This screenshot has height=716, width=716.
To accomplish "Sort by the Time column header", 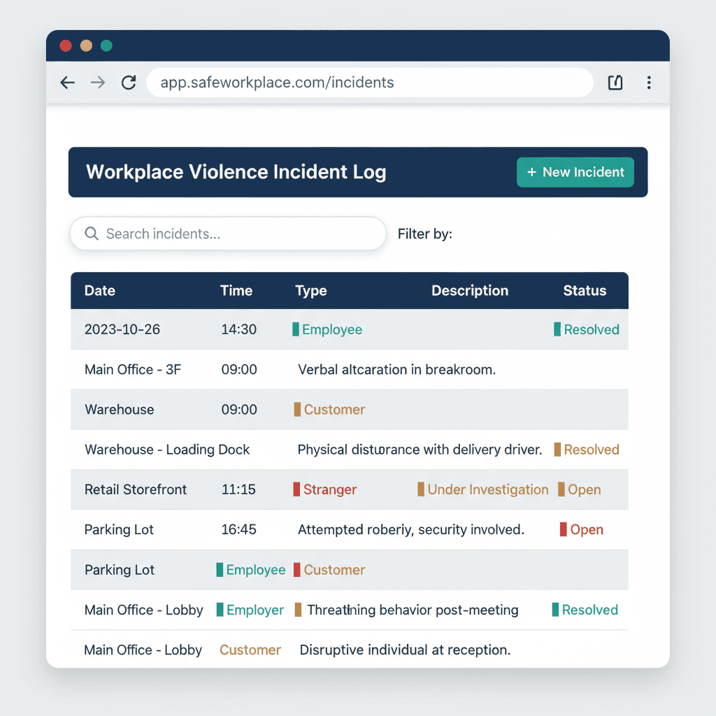I will click(x=236, y=291).
